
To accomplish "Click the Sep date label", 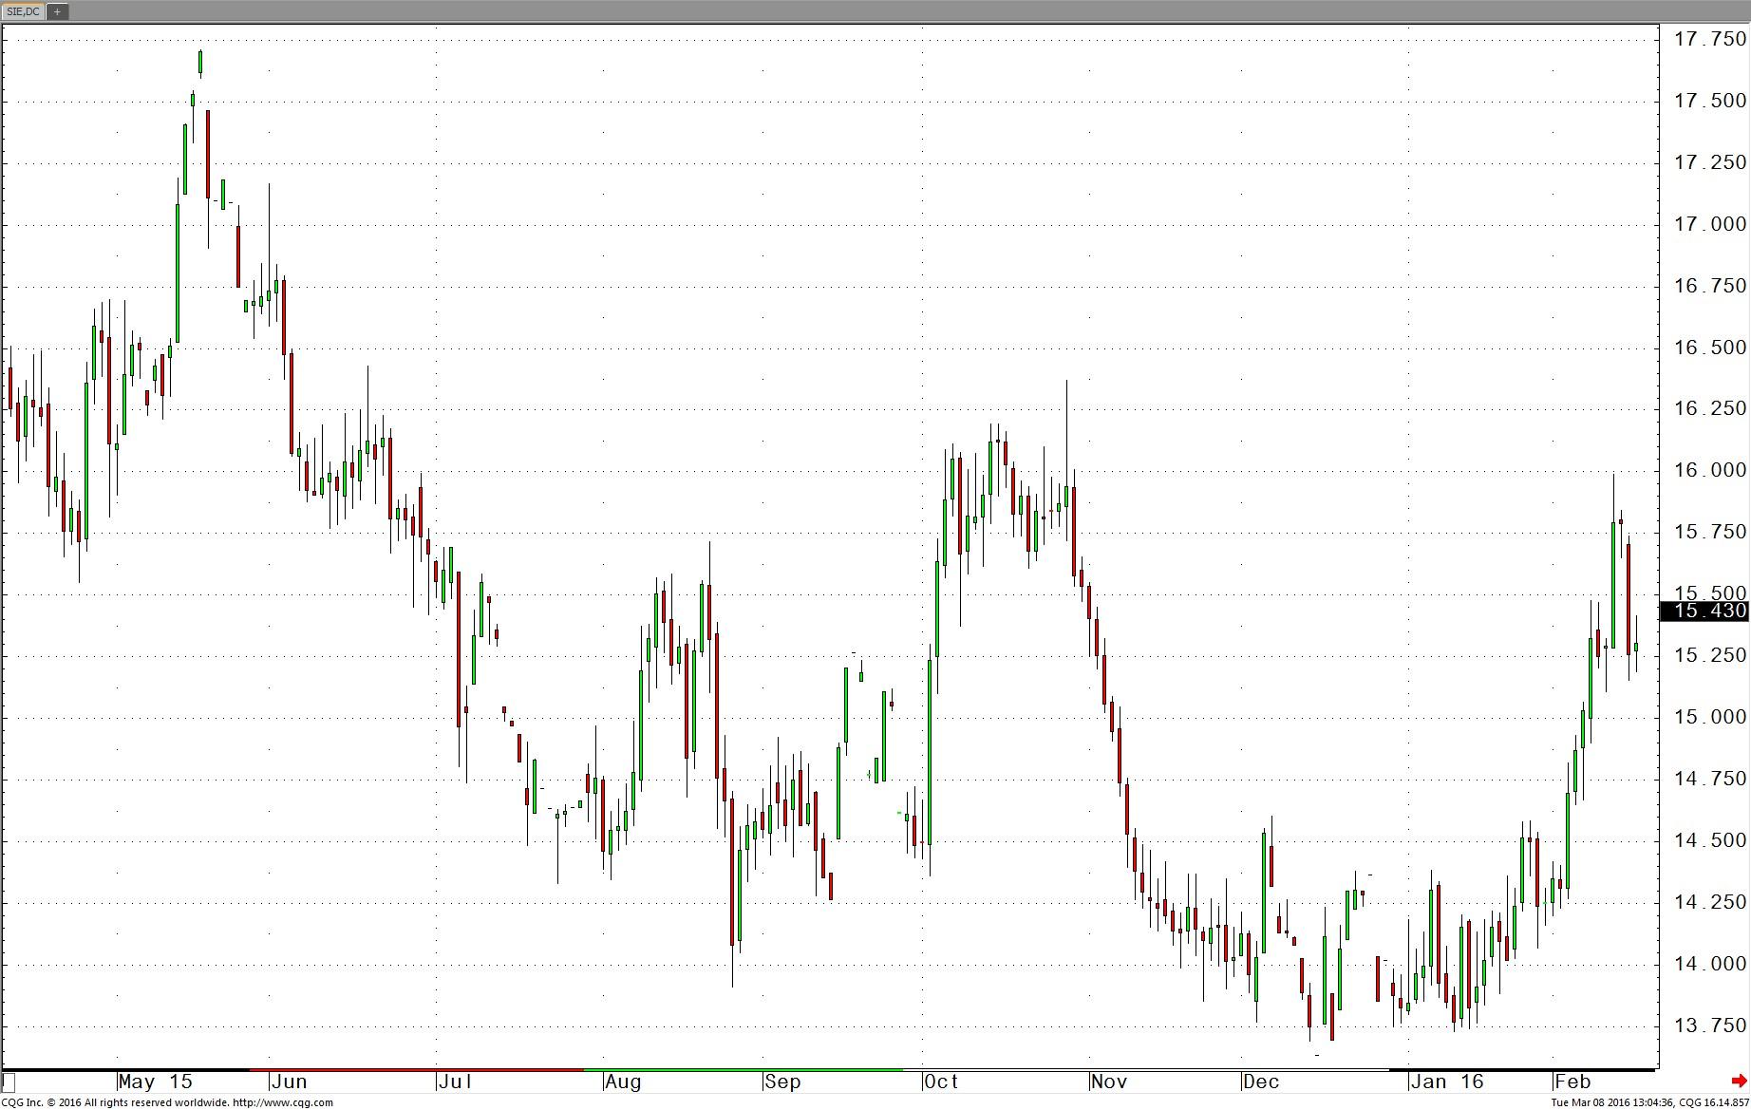I will point(783,1082).
